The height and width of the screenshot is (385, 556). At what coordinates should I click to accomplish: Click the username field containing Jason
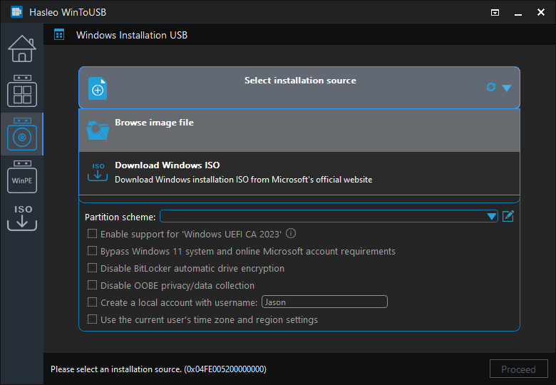324,302
